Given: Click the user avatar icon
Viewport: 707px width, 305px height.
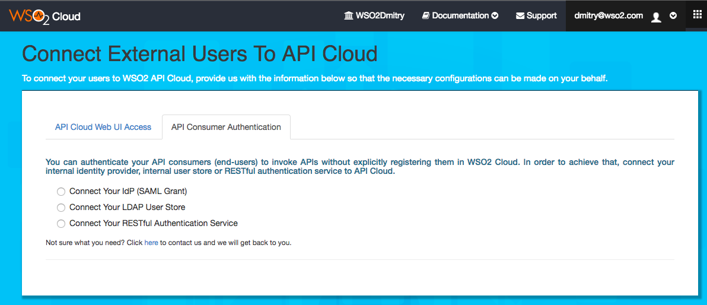Looking at the screenshot, I should click(656, 17).
